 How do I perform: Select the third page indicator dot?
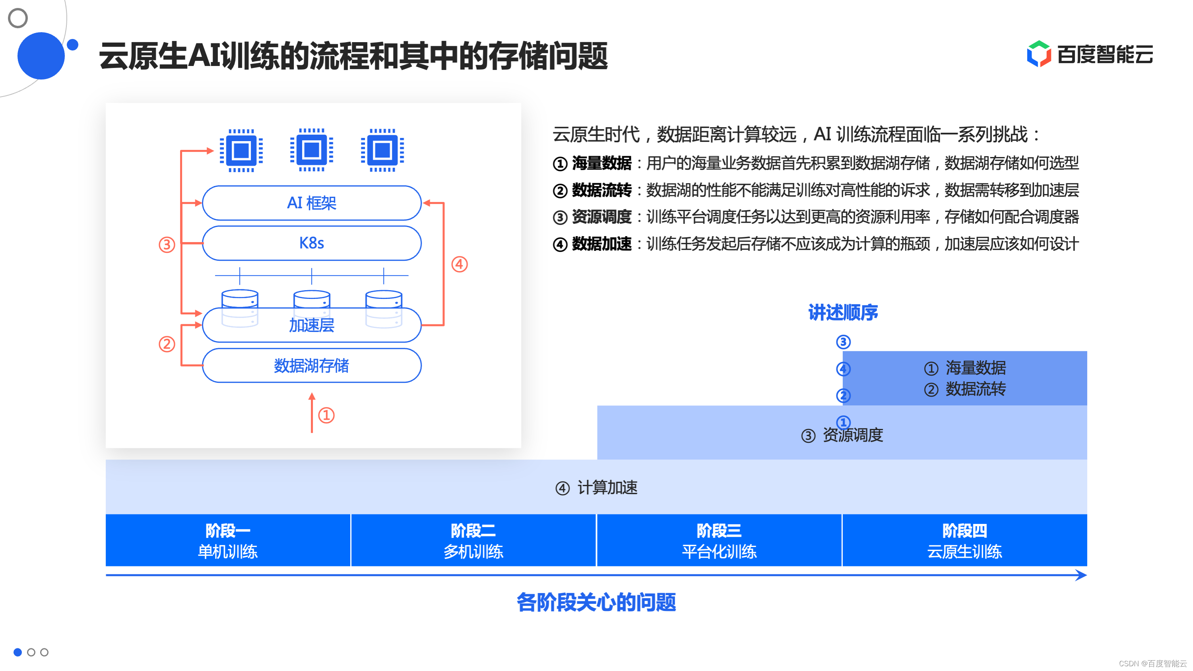pos(45,652)
